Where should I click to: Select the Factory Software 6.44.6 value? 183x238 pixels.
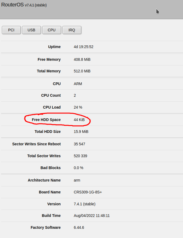point(79,227)
